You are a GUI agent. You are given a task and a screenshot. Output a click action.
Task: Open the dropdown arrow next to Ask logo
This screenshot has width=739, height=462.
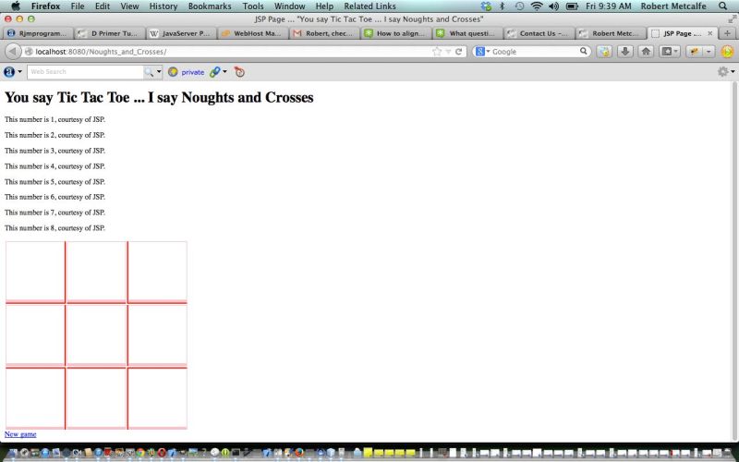click(x=19, y=72)
